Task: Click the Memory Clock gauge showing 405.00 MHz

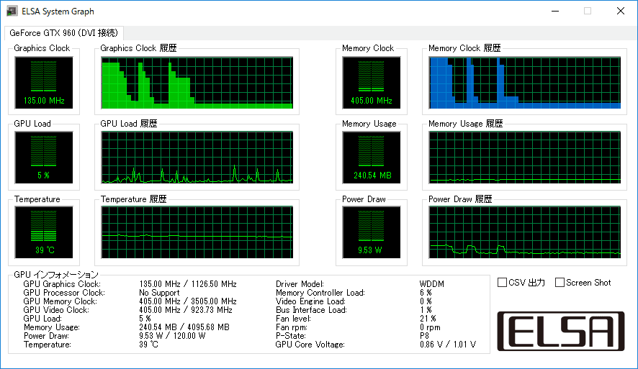Action: (371, 83)
